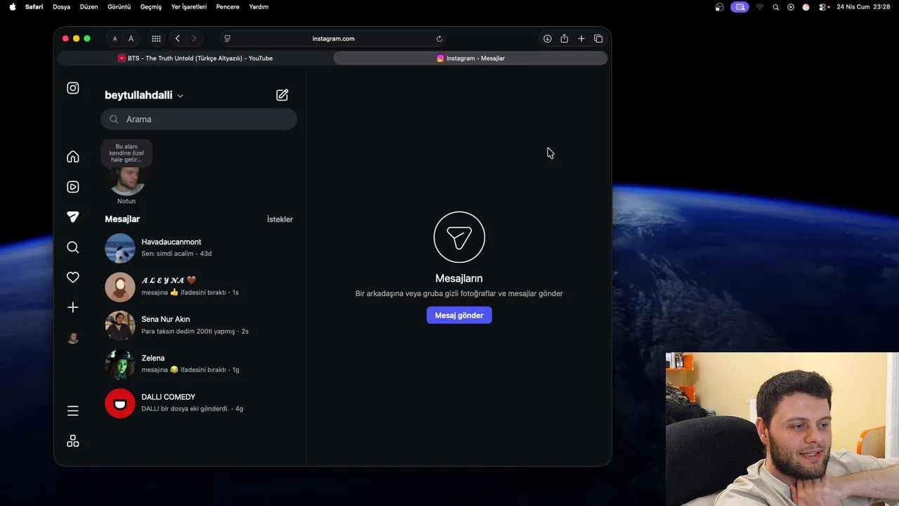899x506 pixels.
Task: Open Havadaucanmont conversation
Action: (x=199, y=248)
